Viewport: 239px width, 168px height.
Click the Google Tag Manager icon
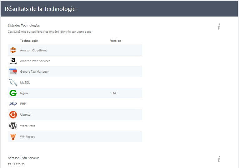[x=13, y=72]
